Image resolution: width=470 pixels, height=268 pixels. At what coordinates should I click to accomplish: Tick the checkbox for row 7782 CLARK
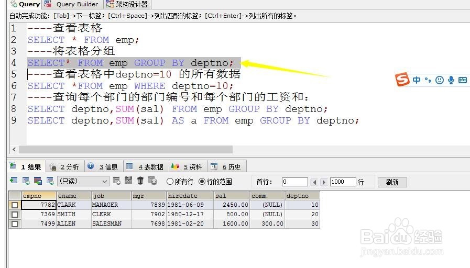coord(15,205)
